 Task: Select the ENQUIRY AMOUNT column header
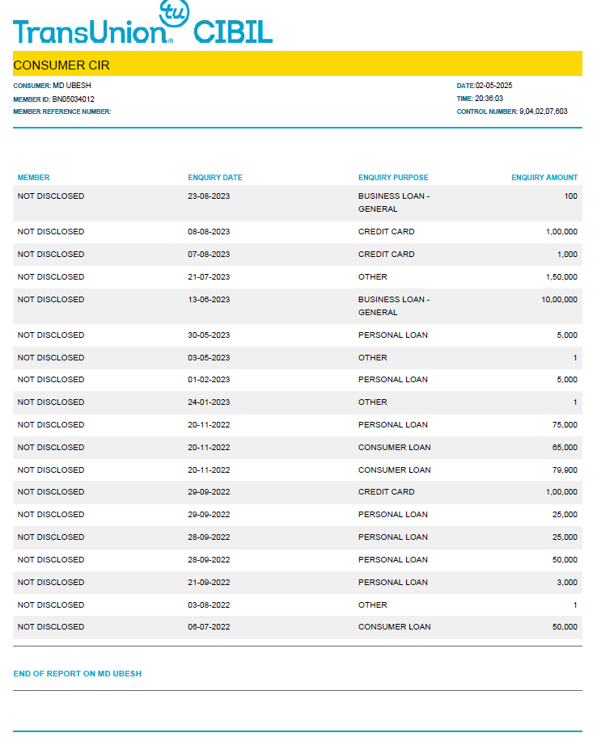(x=544, y=178)
